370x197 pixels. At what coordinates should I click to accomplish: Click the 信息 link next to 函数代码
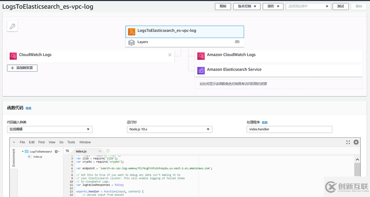pyautogui.click(x=29, y=108)
